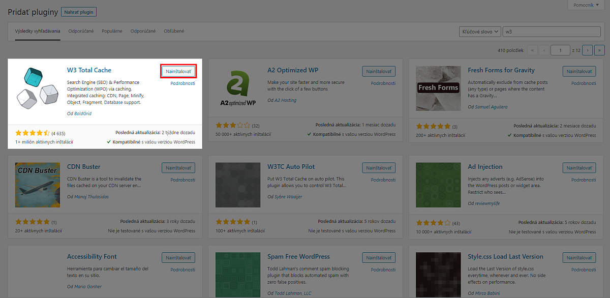Screen dimensions: 610x298
Task: Open Podrobnosti for Accessibility Font
Action: click(x=183, y=270)
